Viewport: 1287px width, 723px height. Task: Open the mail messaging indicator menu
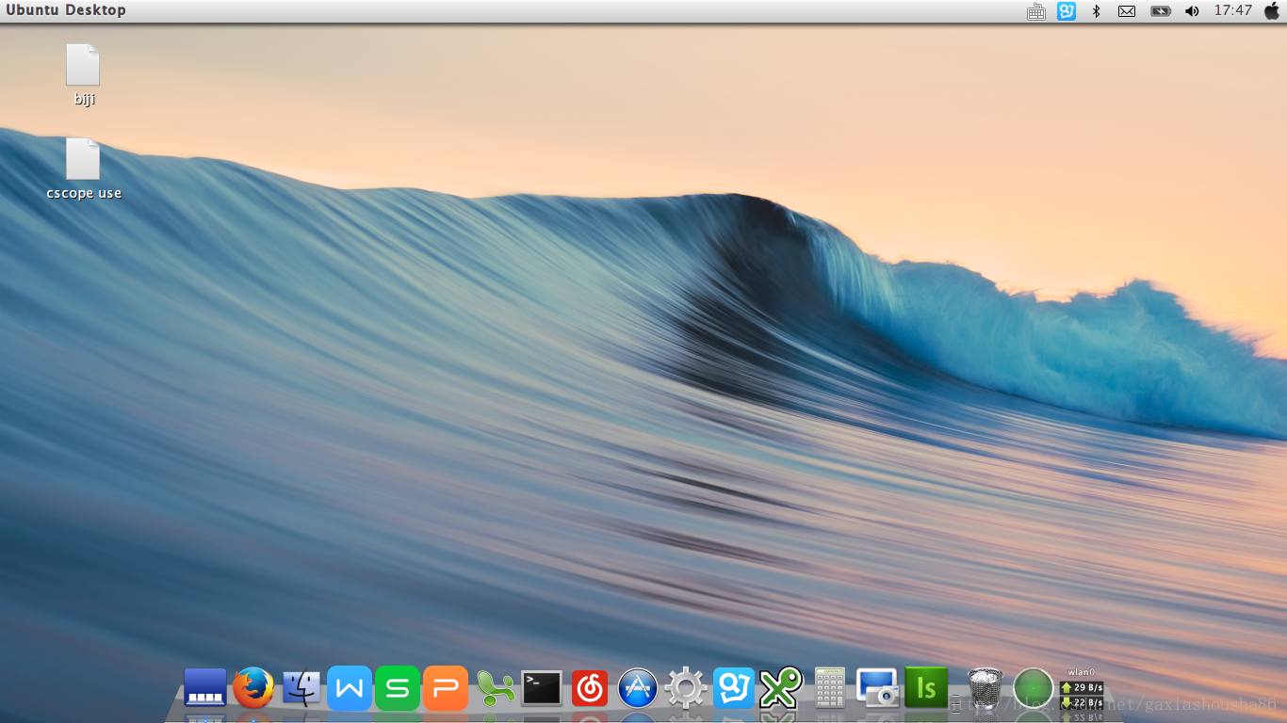point(1127,11)
